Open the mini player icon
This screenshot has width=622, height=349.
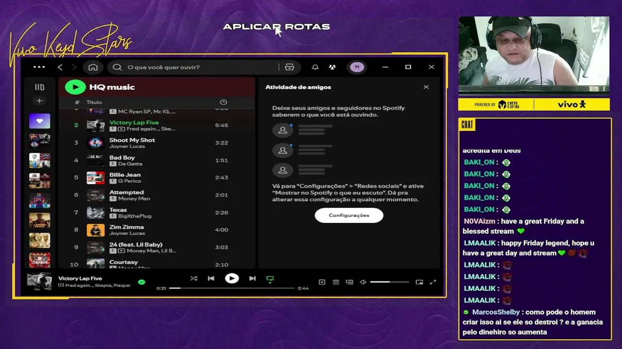[419, 282]
